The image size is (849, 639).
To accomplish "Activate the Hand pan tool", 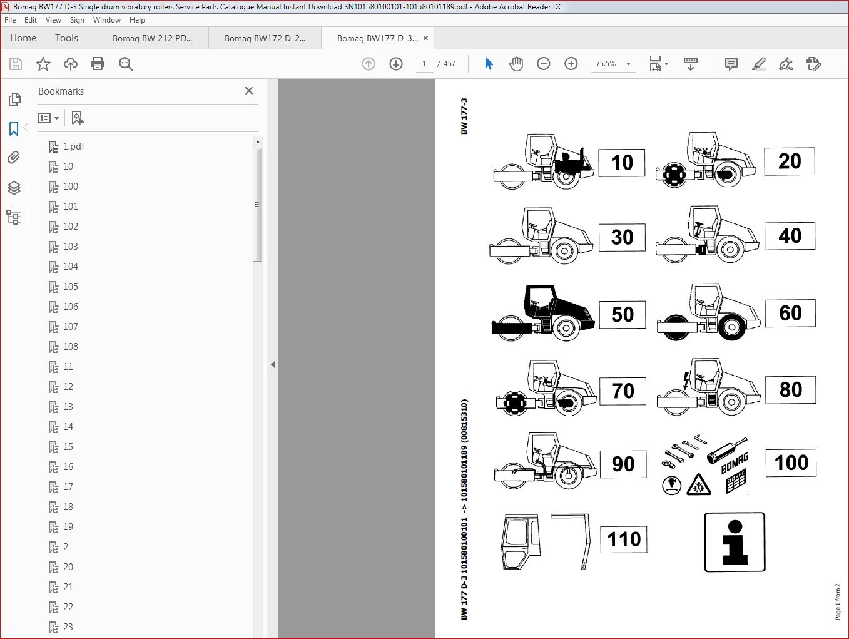I will click(516, 64).
